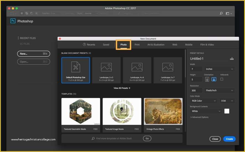Click the Resolution input field
The width and height of the screenshot is (245, 152).
tap(196, 90)
